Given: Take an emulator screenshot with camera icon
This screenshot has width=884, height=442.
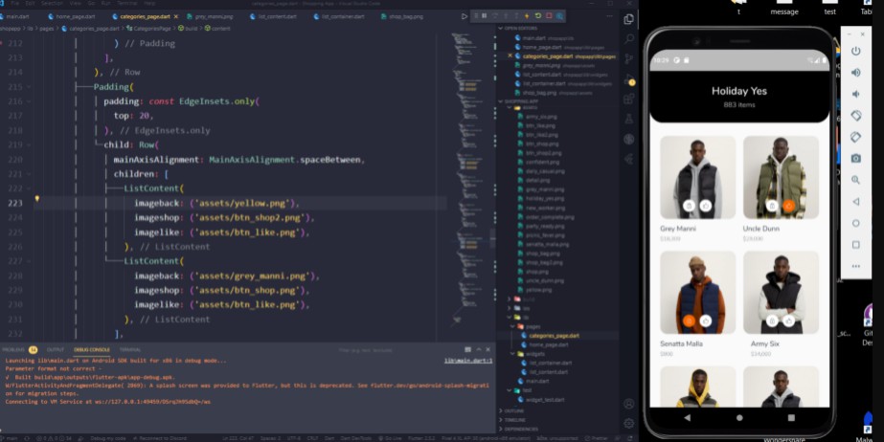Looking at the screenshot, I should (x=856, y=158).
